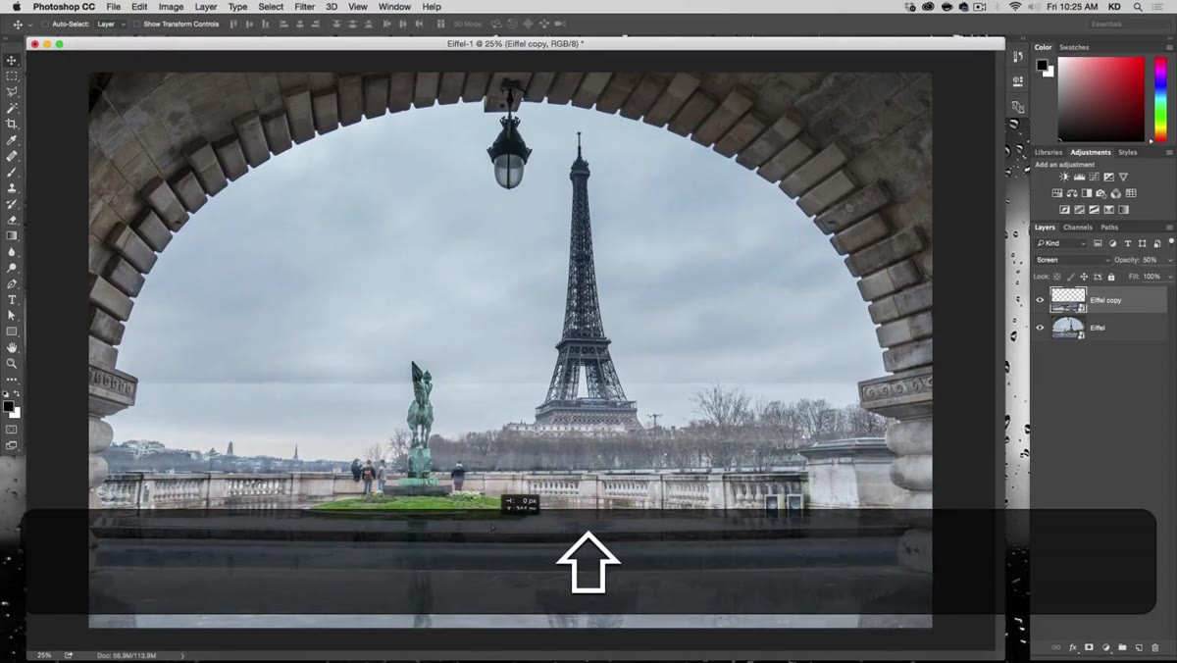This screenshot has width=1177, height=663.
Task: Select the Eiffel layer thumbnail
Action: point(1068,328)
